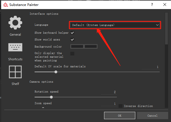Click the Zoom speed label
171x122 pixels.
tap(43, 103)
